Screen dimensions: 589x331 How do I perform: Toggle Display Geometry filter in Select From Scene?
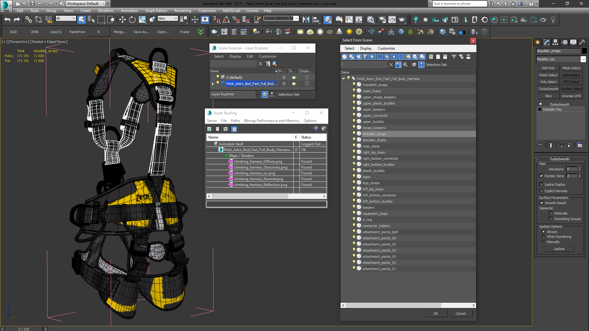point(345,57)
